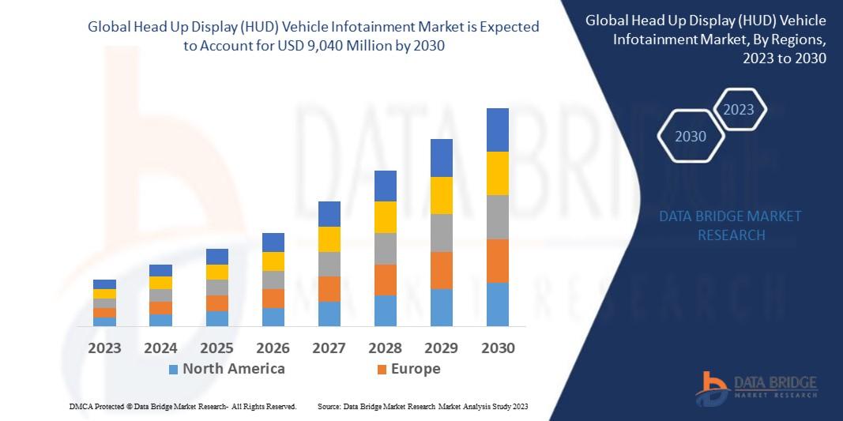Click the 'DATA BRIDGE MARKET RESEARCH' center text
The image size is (843, 421).
[x=719, y=225]
